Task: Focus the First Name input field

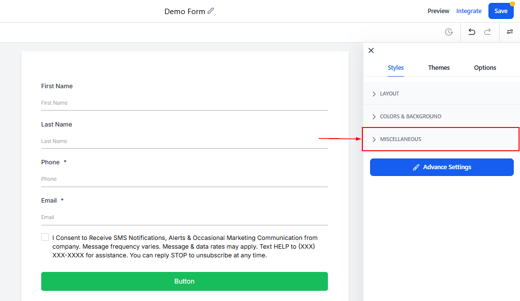Action: pos(184,103)
